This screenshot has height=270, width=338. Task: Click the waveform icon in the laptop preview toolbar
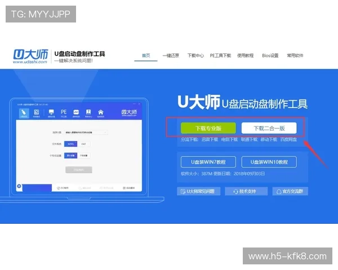[76, 113]
